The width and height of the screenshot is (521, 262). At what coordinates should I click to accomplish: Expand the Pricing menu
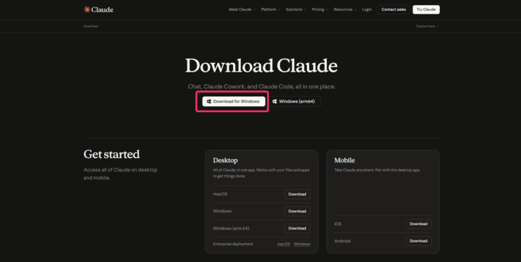tap(320, 9)
